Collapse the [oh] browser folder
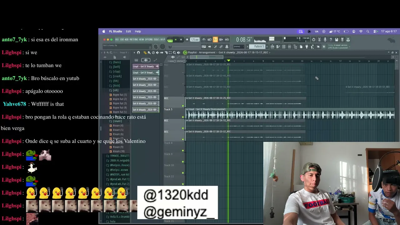 (x=114, y=90)
